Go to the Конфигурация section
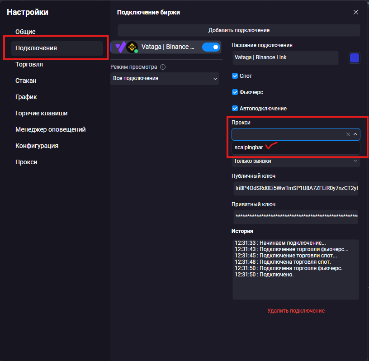The width and height of the screenshot is (369, 361). pyautogui.click(x=37, y=146)
